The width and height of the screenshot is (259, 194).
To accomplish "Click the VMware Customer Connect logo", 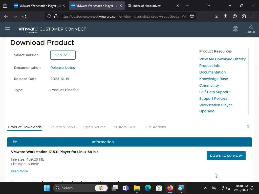I will pyautogui.click(x=52, y=30).
